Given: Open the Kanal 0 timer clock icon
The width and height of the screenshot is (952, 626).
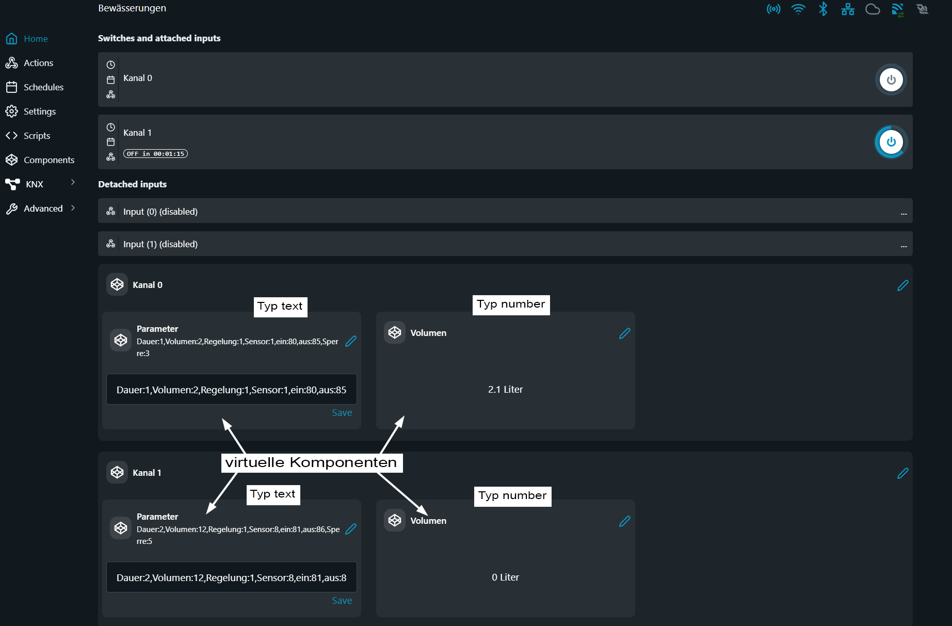Looking at the screenshot, I should coord(110,65).
